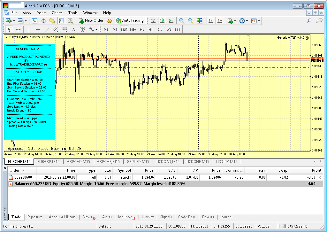Switch to candlestick chart display
The height and width of the screenshot is (232, 327).
click(162, 21)
